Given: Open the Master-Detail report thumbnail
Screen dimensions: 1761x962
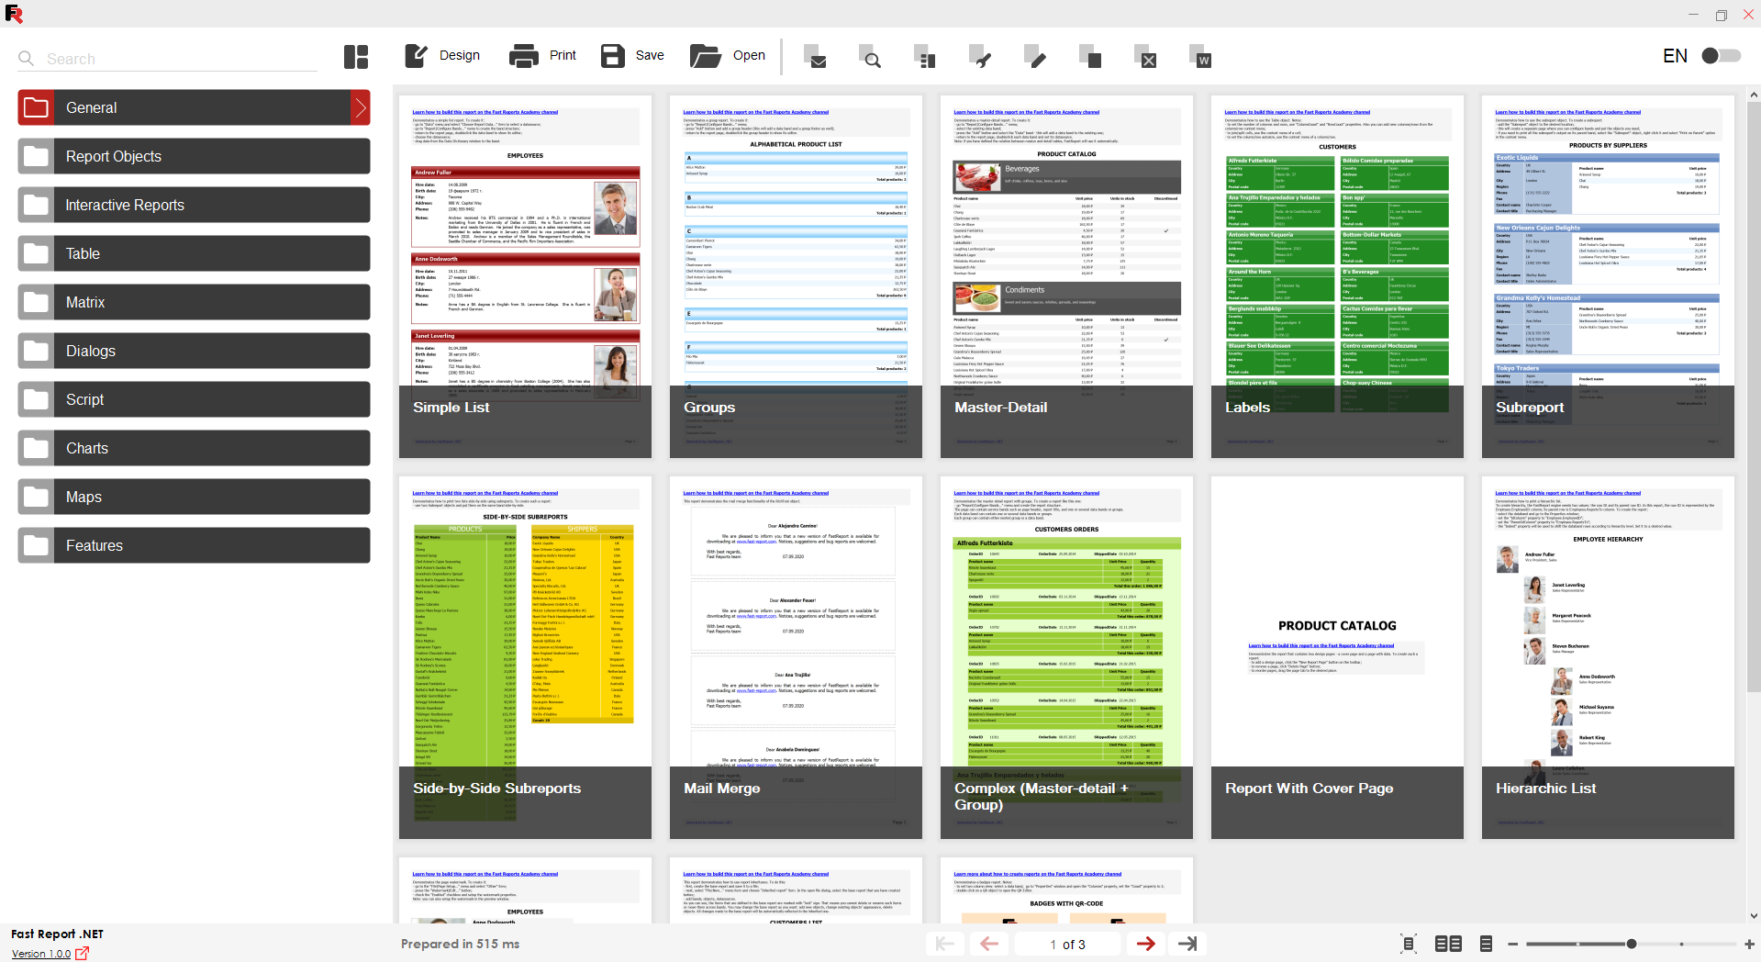Looking at the screenshot, I should 1066,276.
